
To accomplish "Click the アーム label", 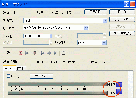I will 10,53.
